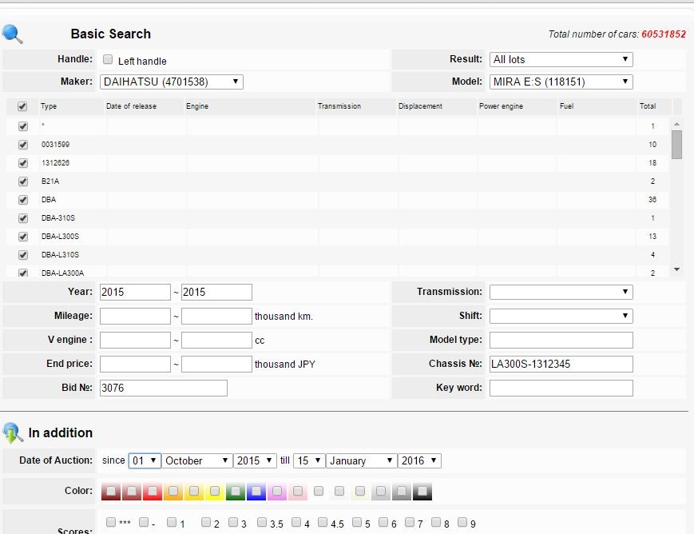
Task: Tick the score 4.5 checkbox
Action: pos(323,522)
